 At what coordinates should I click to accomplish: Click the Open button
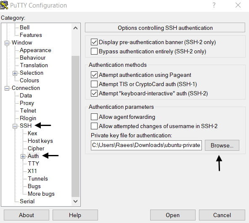pos(173,215)
